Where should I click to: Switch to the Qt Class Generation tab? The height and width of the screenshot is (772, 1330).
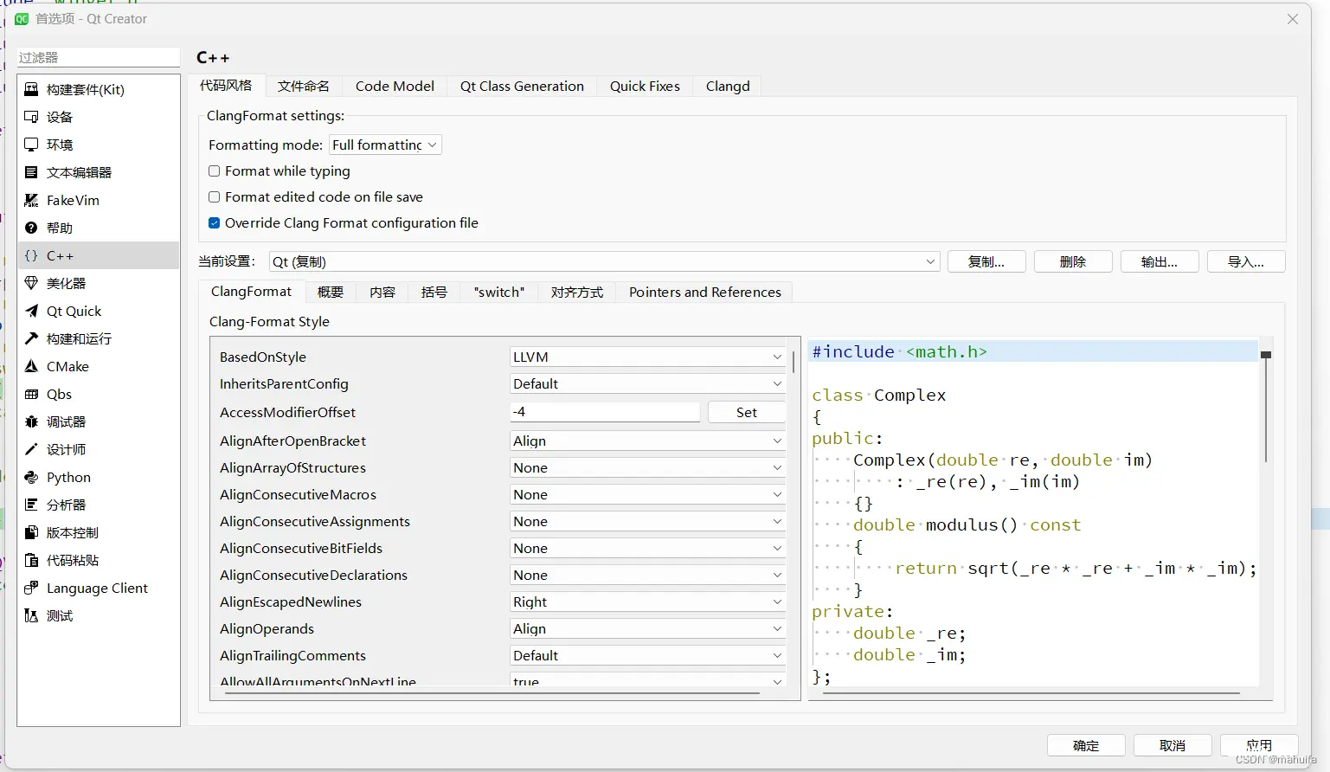point(522,86)
